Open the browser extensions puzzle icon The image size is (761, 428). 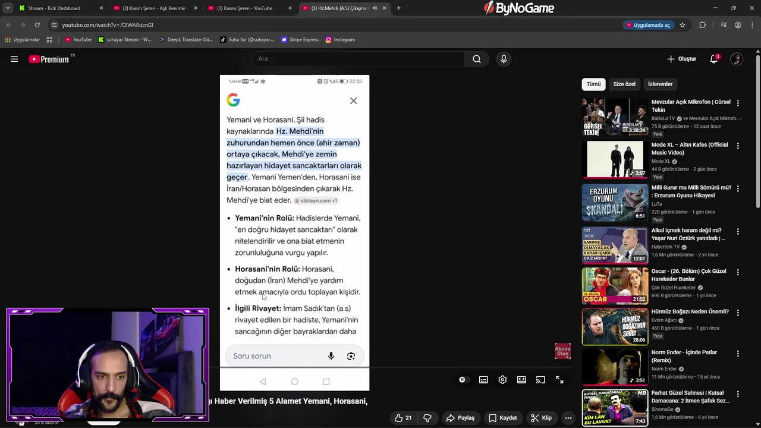(703, 25)
